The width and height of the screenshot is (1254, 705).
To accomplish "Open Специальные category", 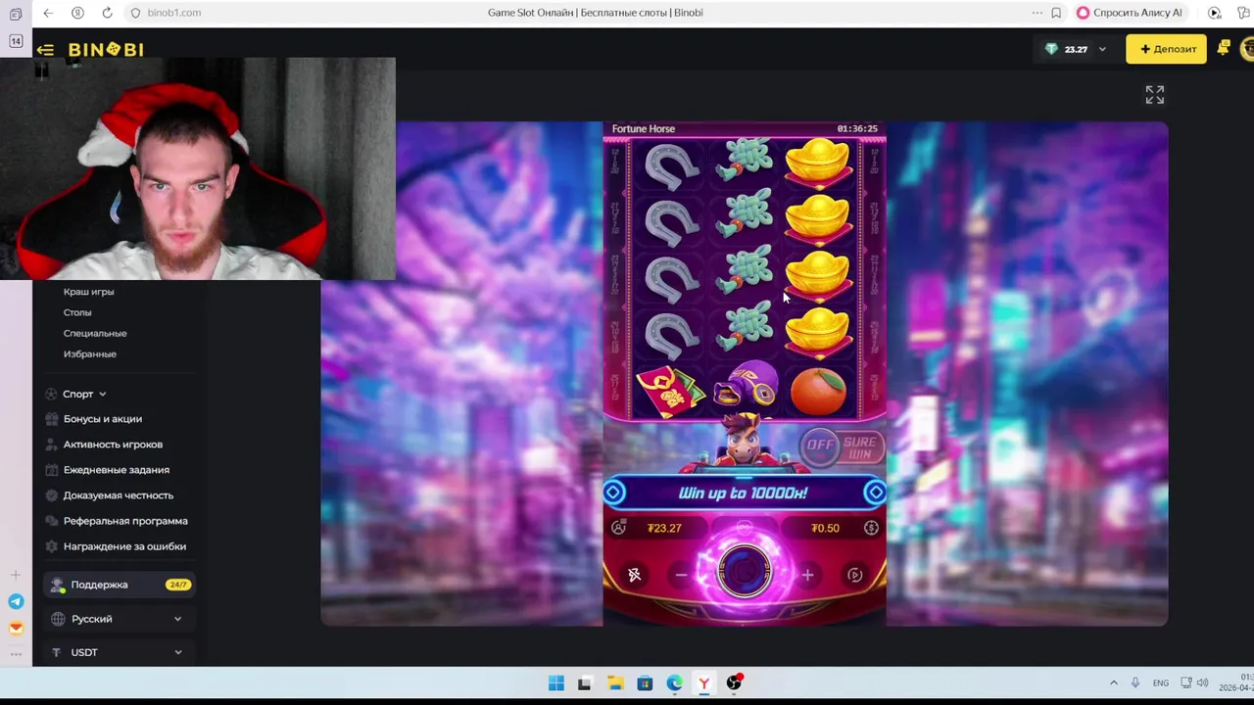I will pos(95,333).
